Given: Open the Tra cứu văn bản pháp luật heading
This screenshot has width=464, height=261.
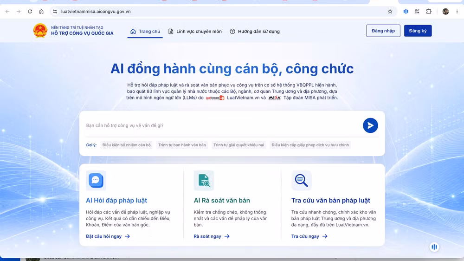Looking at the screenshot, I should (x=330, y=201).
